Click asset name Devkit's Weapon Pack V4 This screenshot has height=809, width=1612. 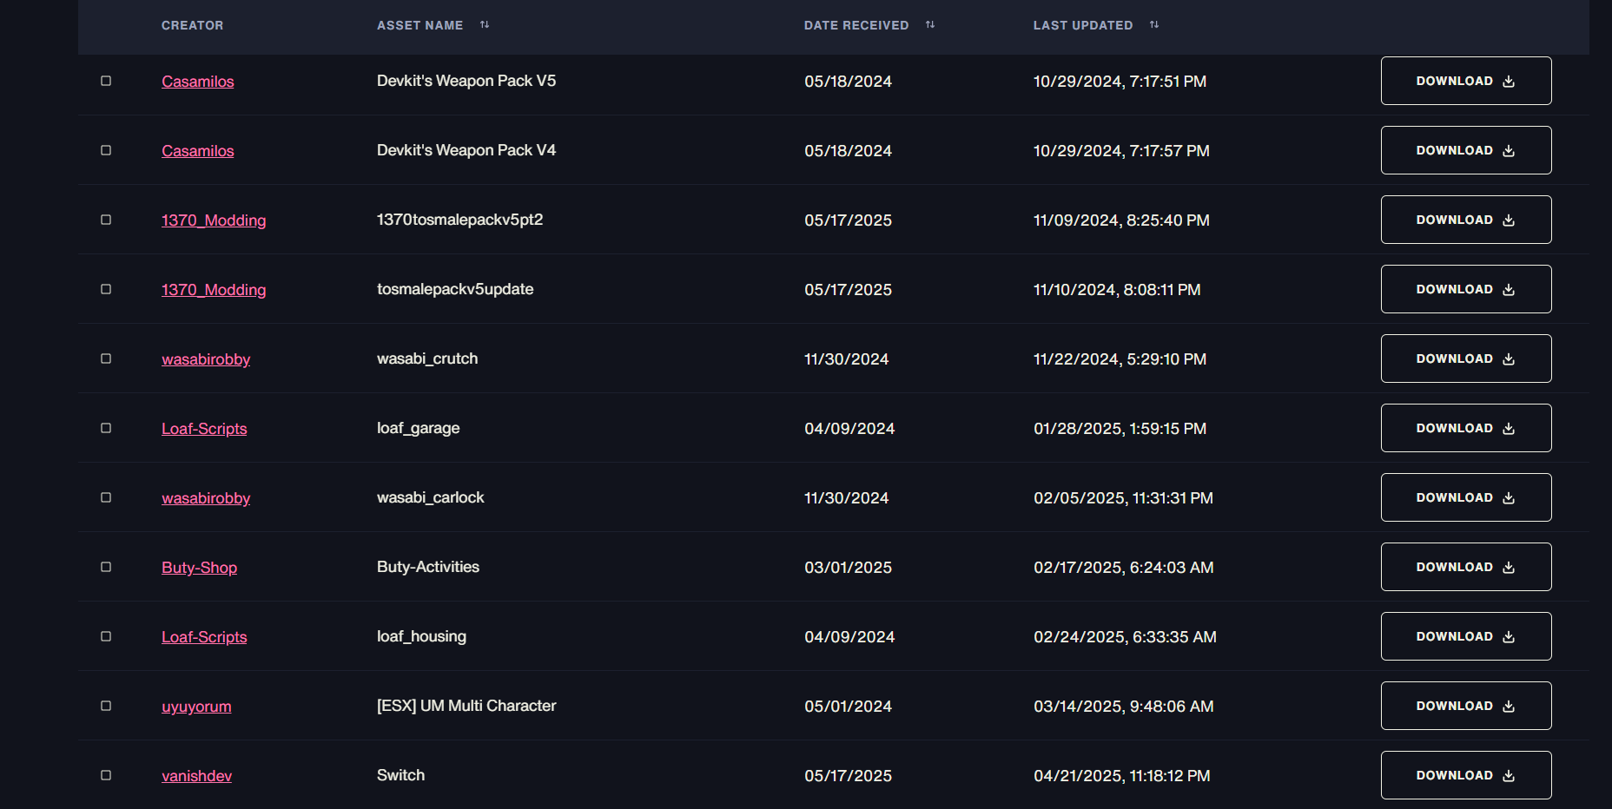[466, 150]
